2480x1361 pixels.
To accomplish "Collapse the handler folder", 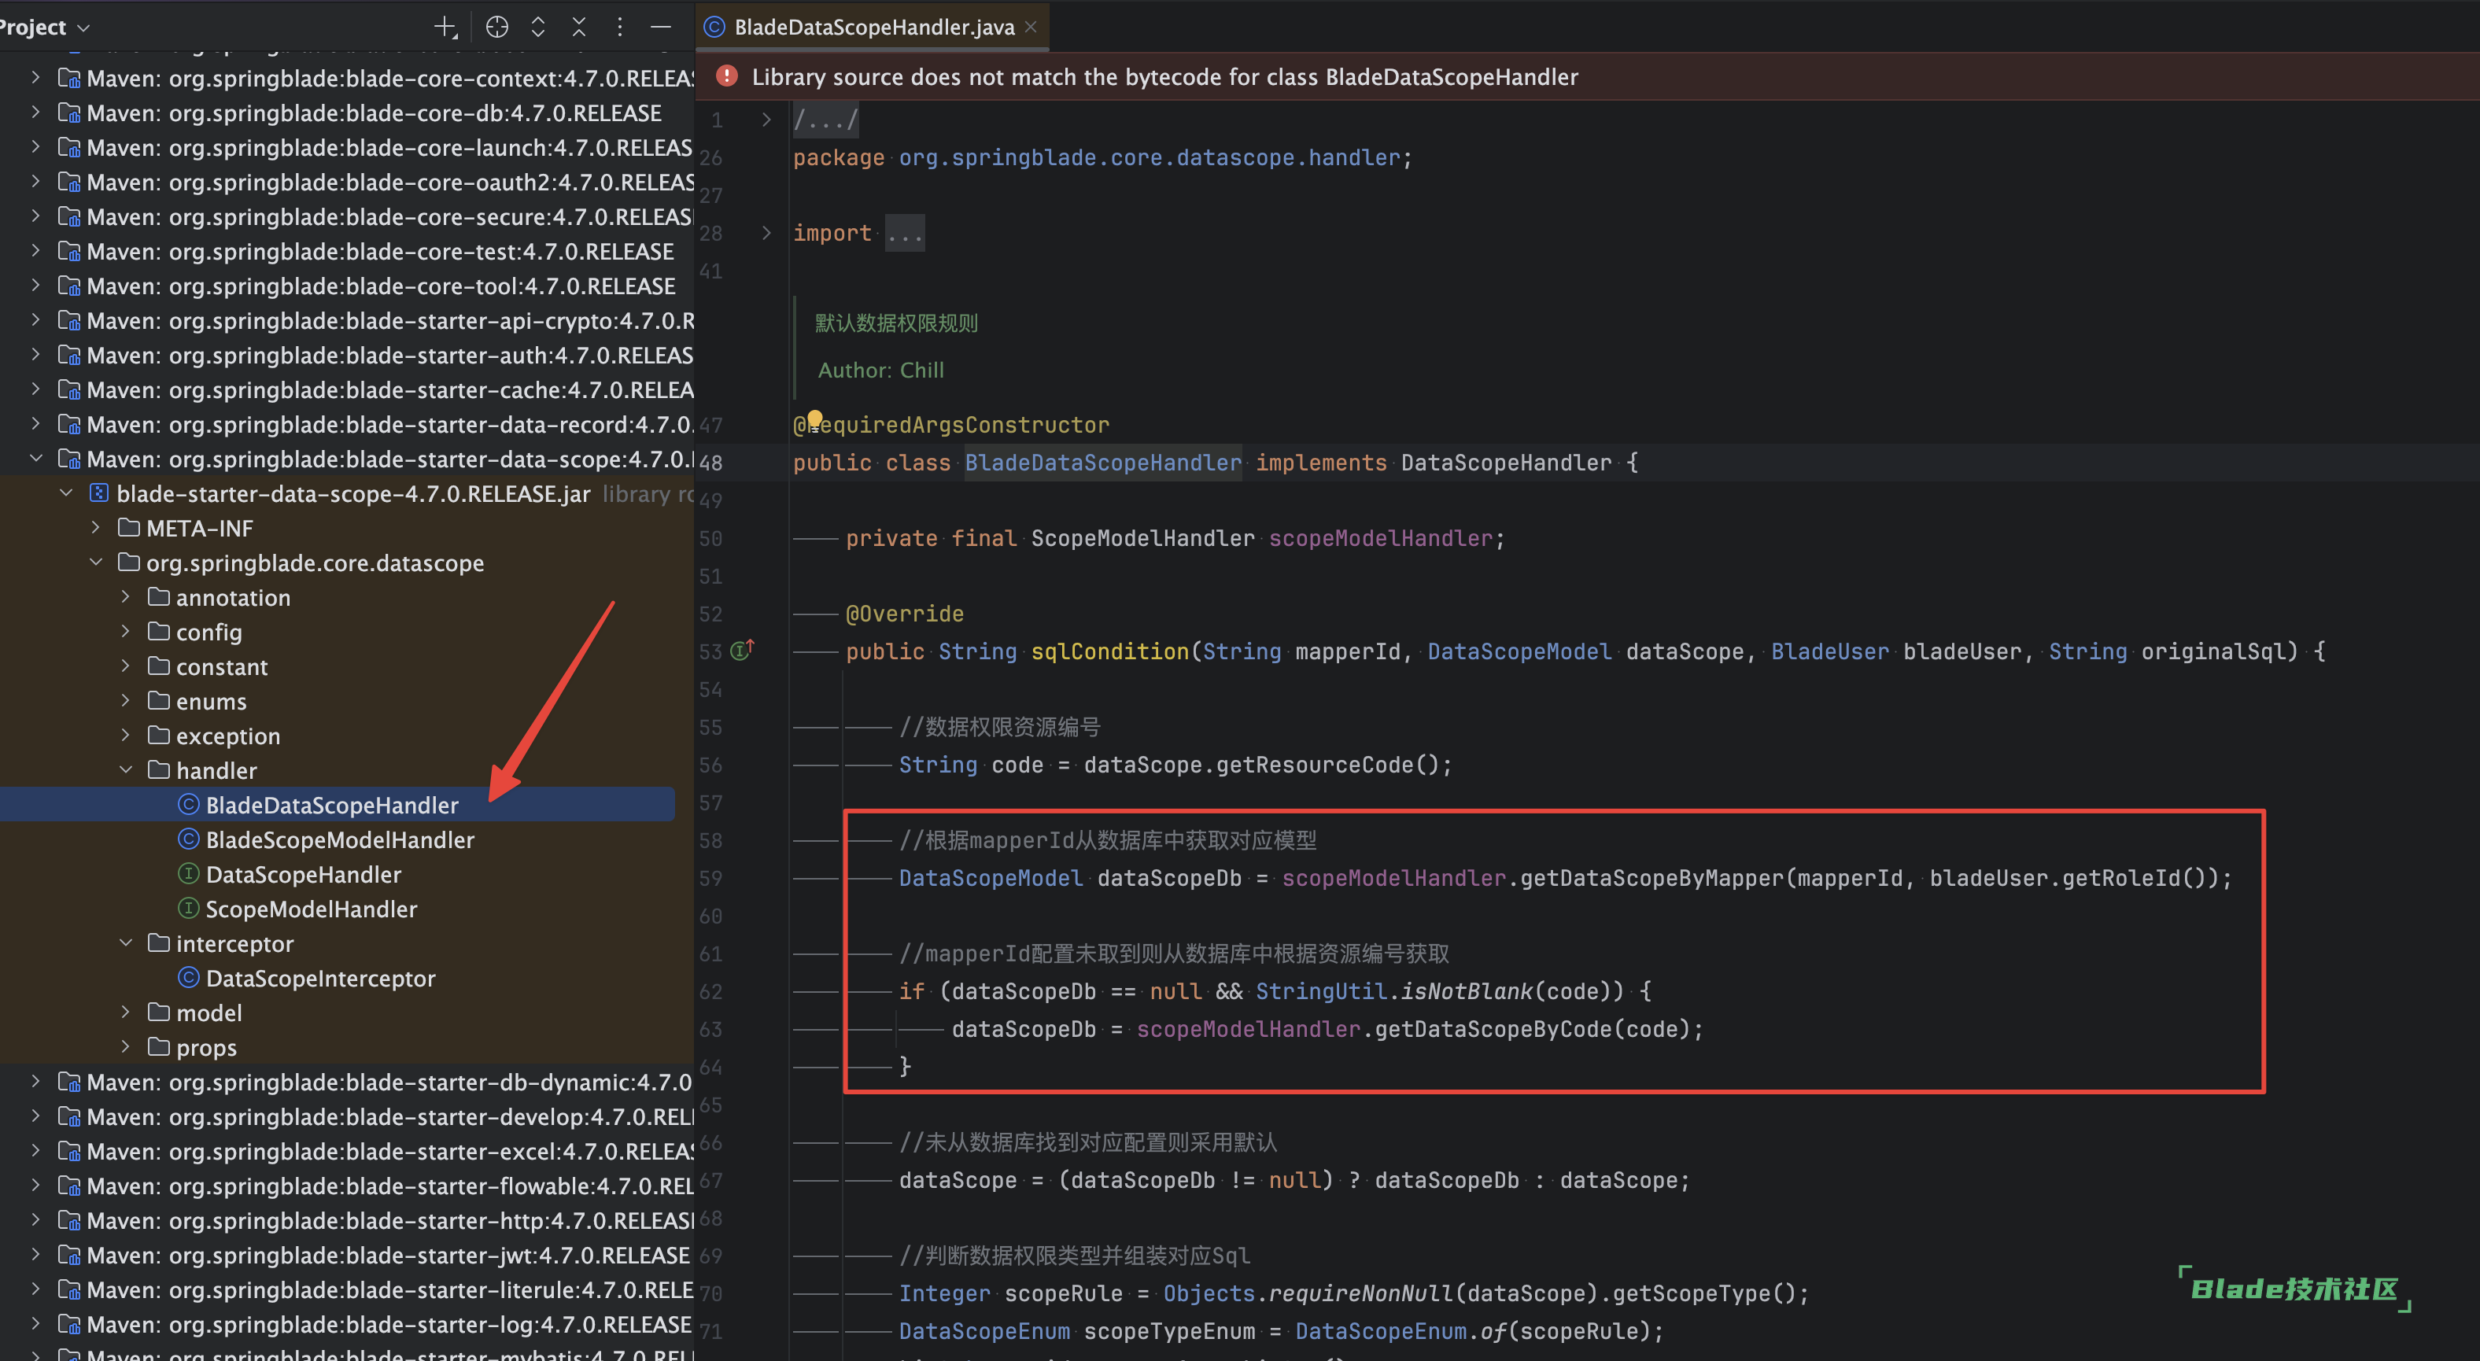I will 126,770.
